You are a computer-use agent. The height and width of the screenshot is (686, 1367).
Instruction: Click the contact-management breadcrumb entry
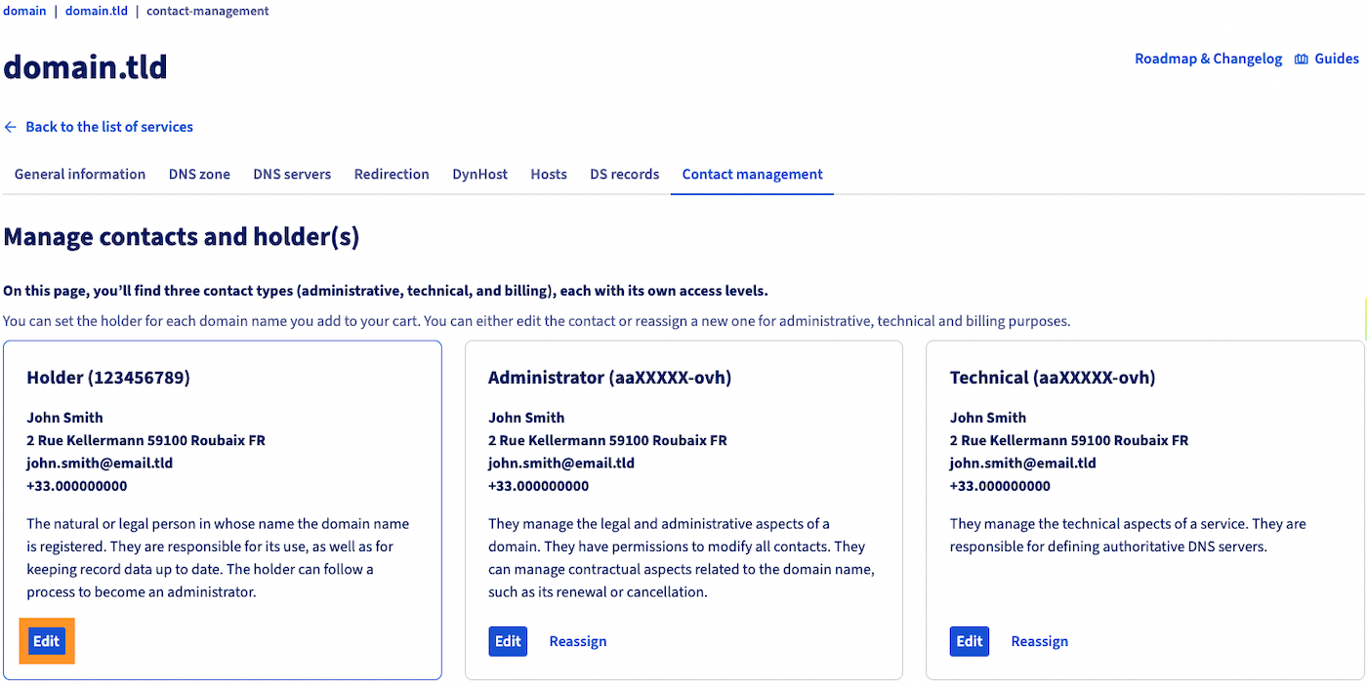point(207,11)
